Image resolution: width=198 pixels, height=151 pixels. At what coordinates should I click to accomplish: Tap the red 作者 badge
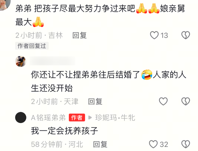tap(77, 118)
